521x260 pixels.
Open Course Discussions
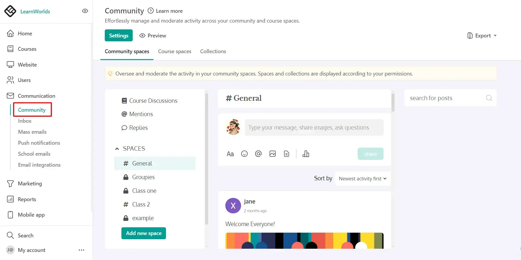[149, 101]
